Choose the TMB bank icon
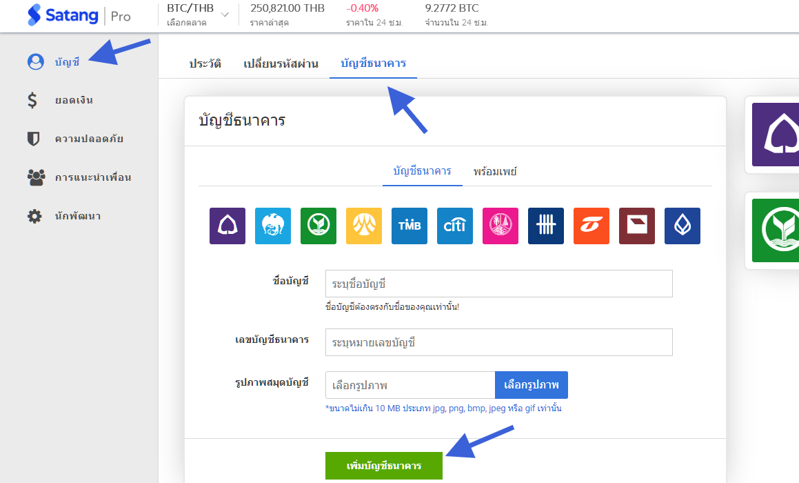The width and height of the screenshot is (799, 483). [409, 226]
